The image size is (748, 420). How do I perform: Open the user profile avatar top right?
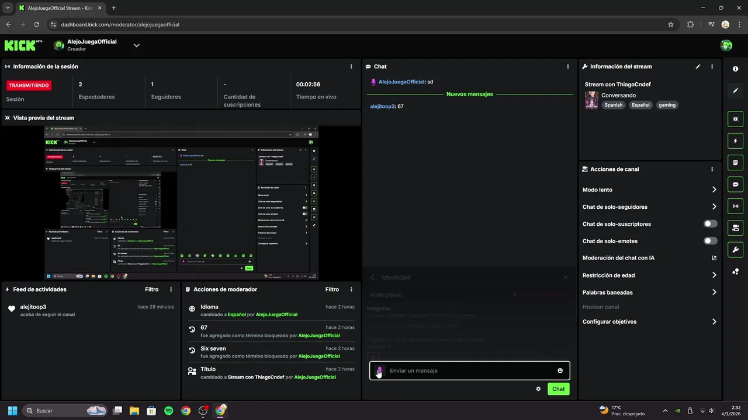tap(726, 45)
